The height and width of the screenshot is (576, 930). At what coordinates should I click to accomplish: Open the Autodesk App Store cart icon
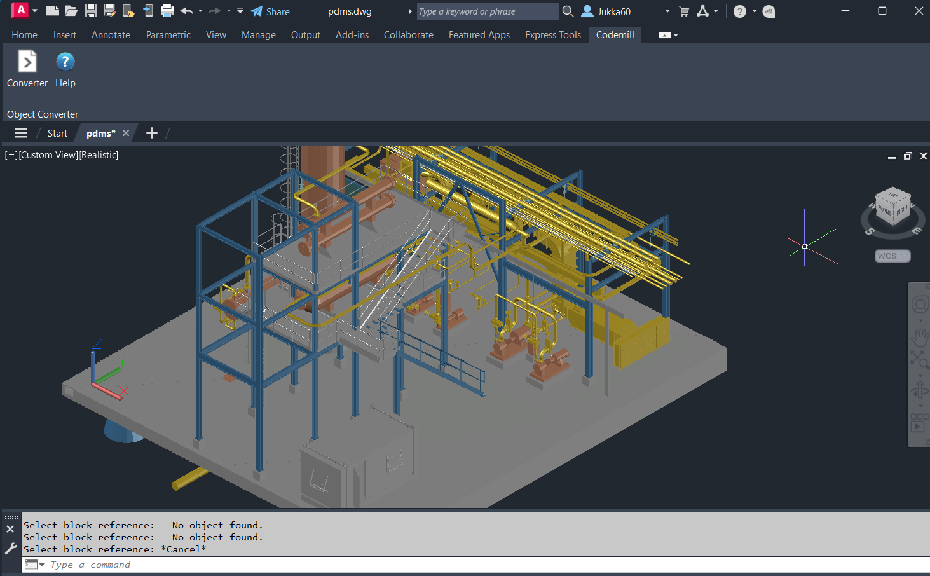click(684, 11)
